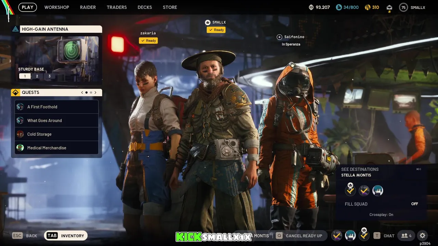Click the crowned leader avatar in squad panel
The width and height of the screenshot is (438, 246).
[x=350, y=190]
